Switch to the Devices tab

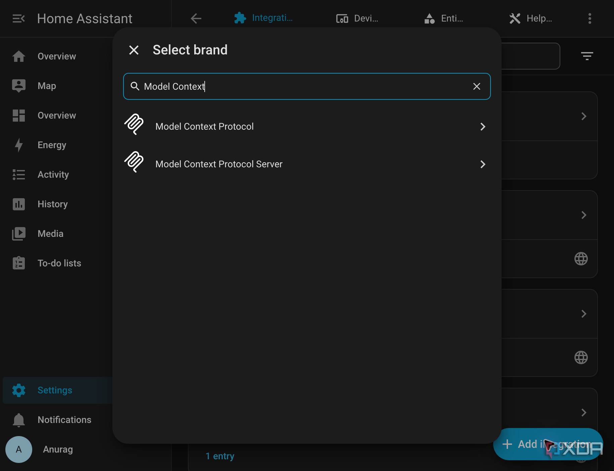click(x=357, y=18)
